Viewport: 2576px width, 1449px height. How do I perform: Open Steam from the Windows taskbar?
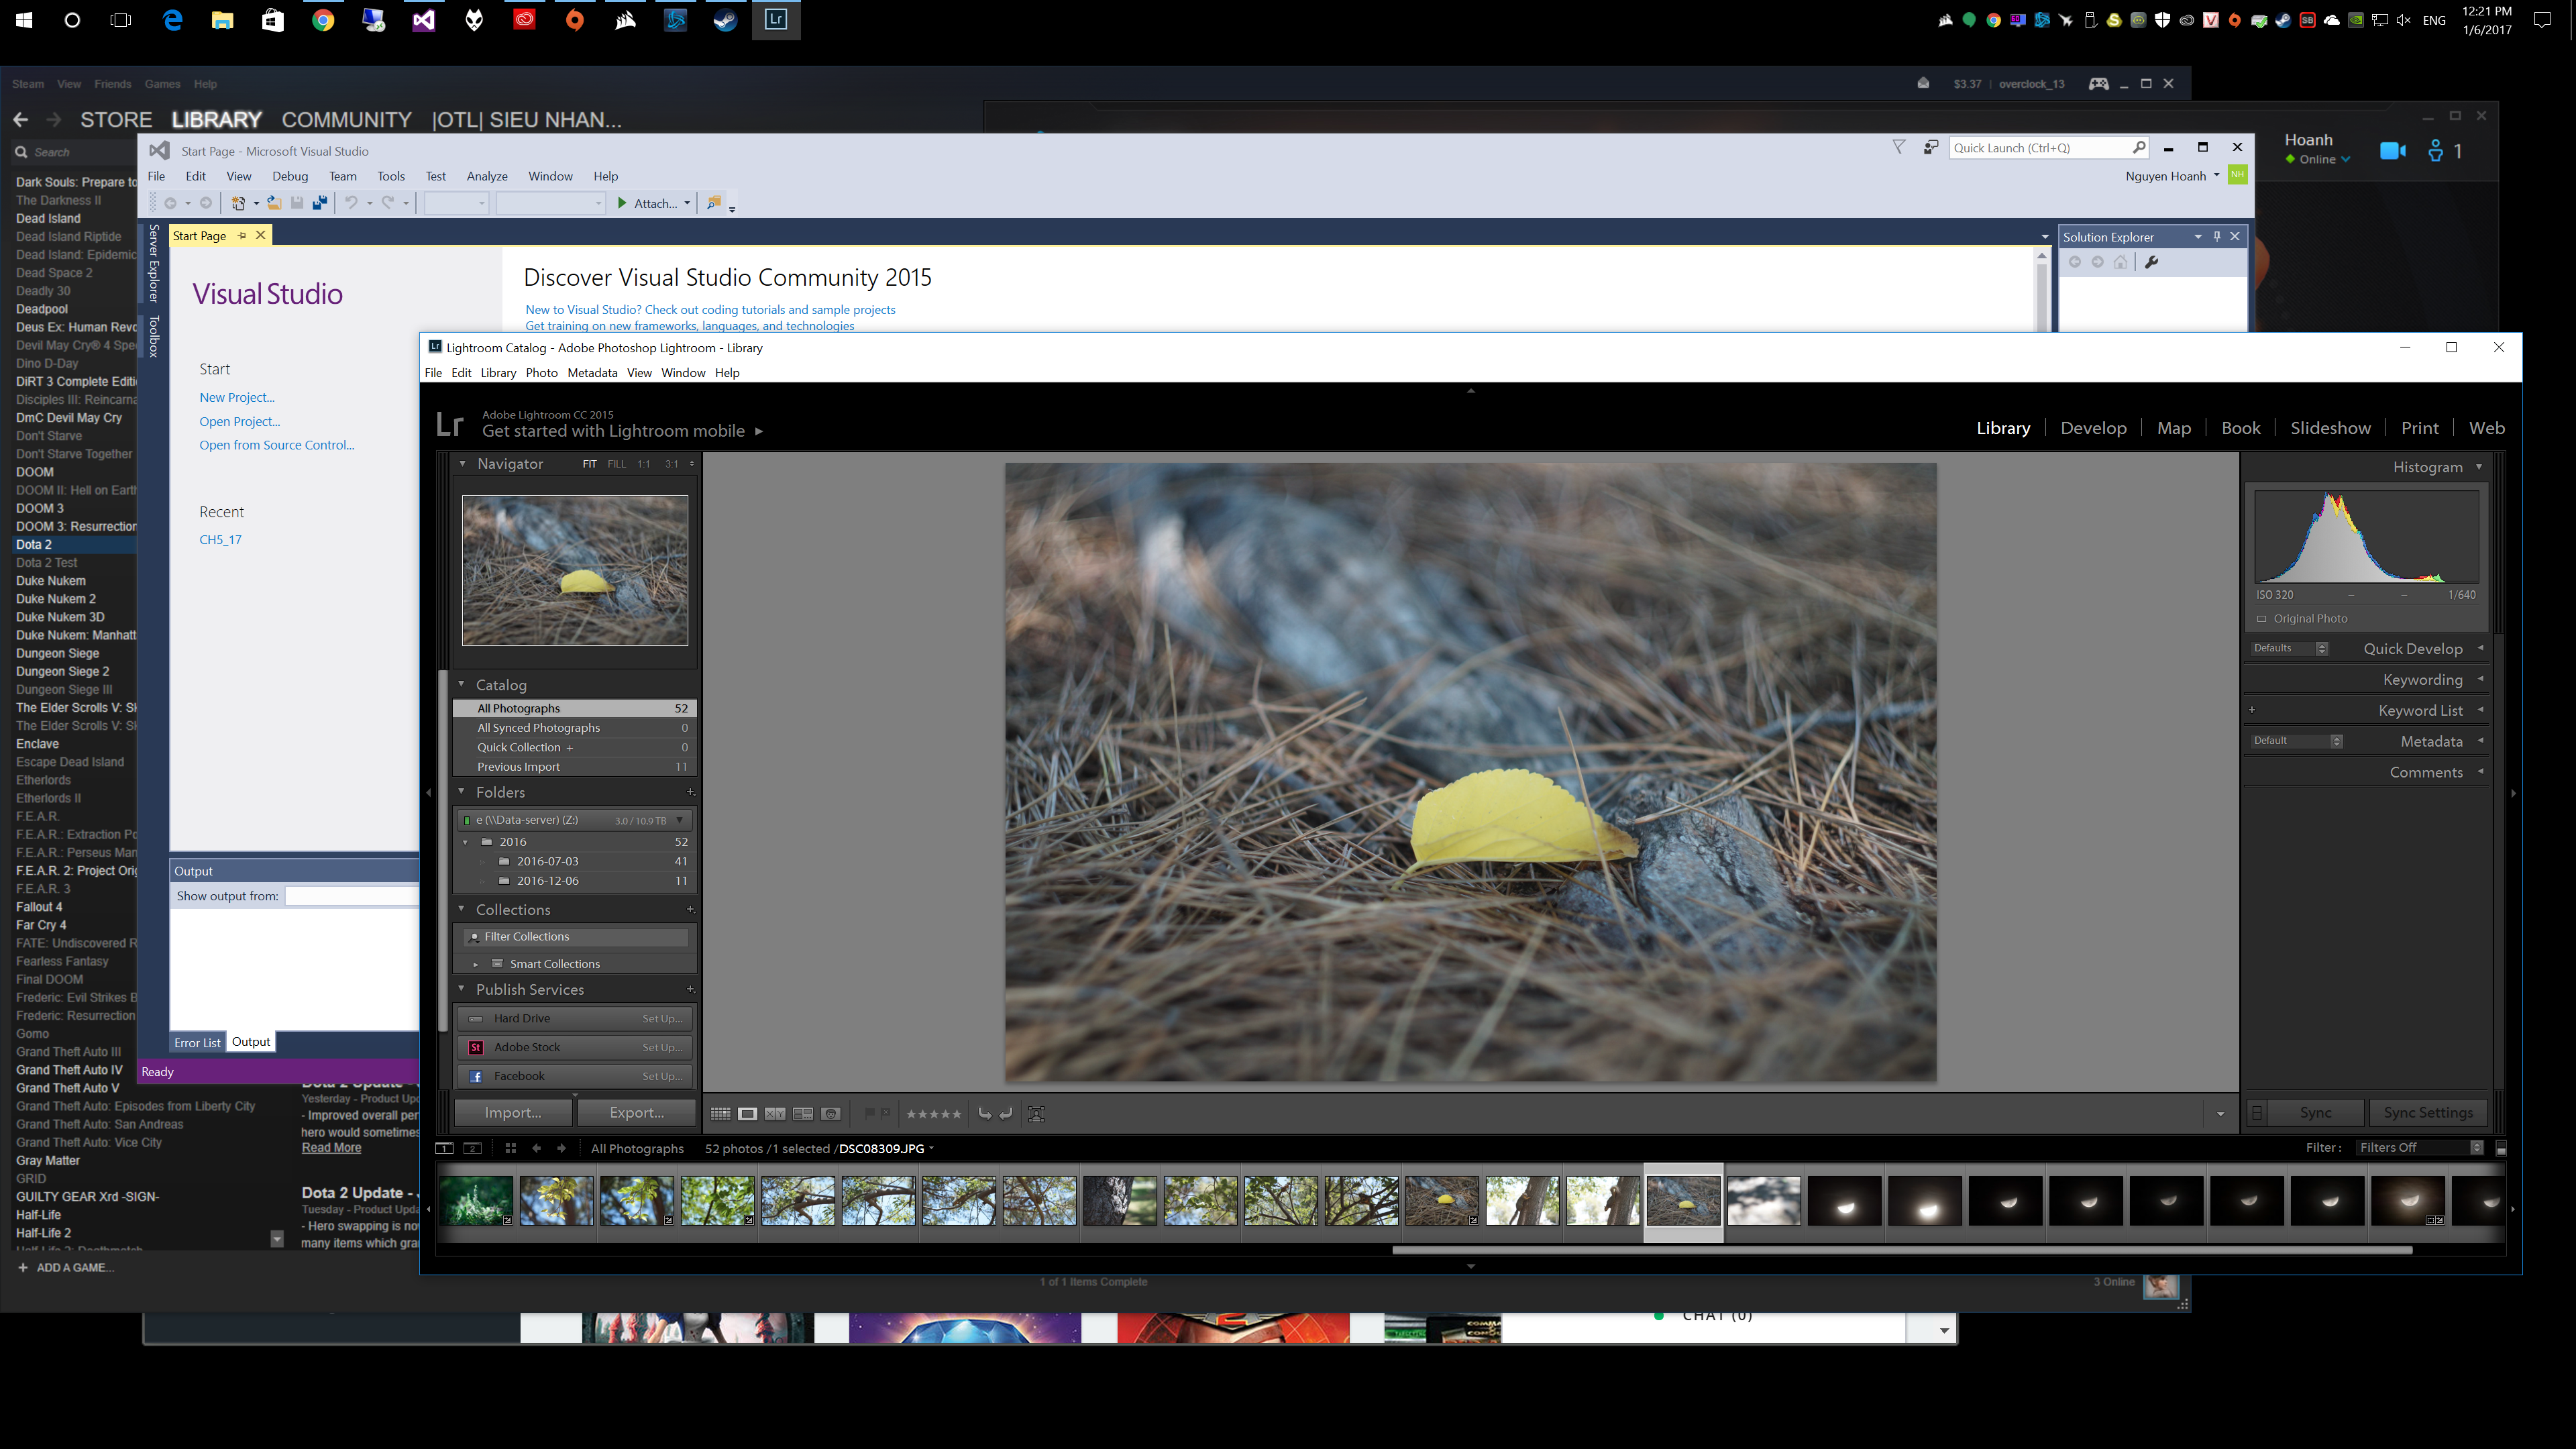(725, 19)
